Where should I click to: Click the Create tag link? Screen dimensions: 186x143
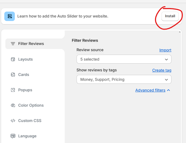point(162,70)
